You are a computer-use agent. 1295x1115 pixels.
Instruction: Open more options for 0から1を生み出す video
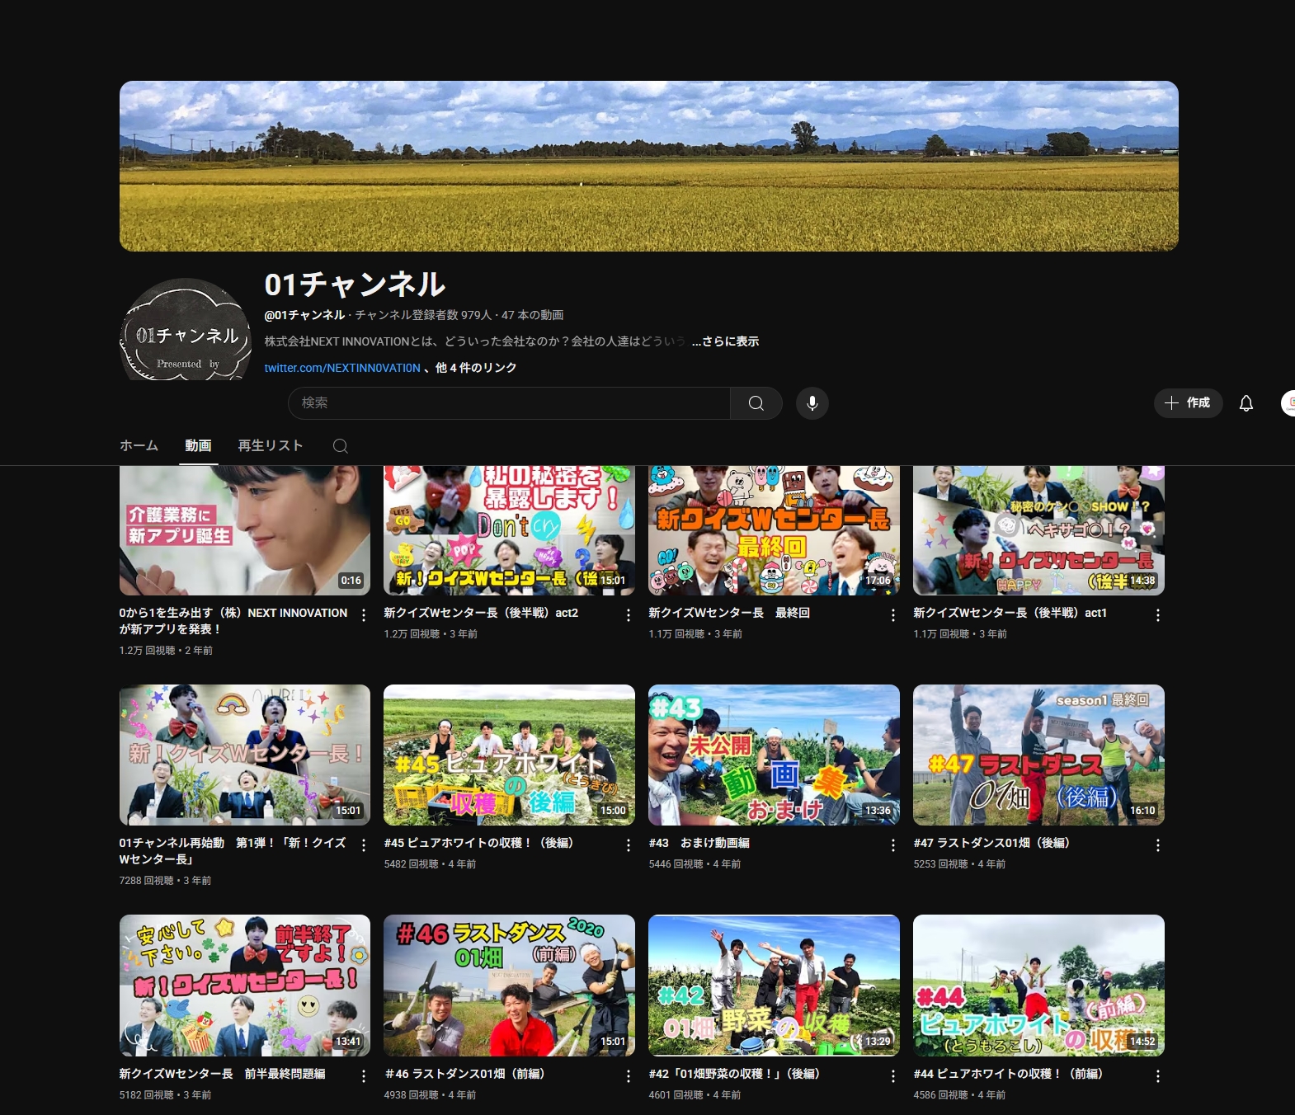364,615
